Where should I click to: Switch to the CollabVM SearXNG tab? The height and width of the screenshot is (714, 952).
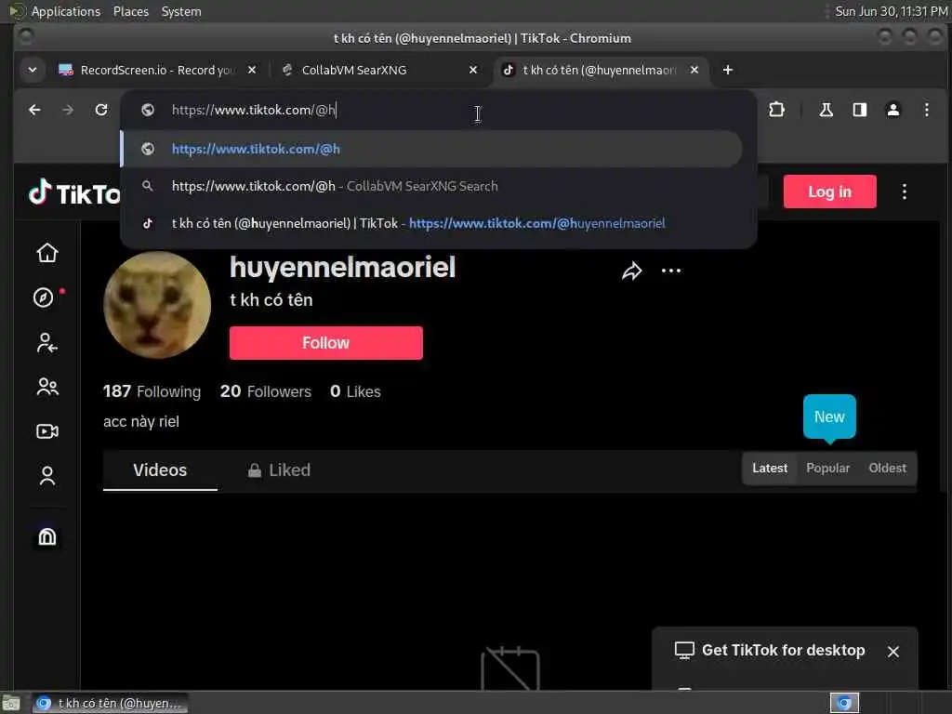pyautogui.click(x=379, y=70)
